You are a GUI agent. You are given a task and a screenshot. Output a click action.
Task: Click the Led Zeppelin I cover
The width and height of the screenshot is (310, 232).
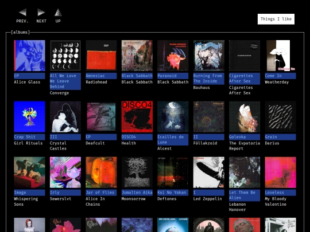point(209,172)
